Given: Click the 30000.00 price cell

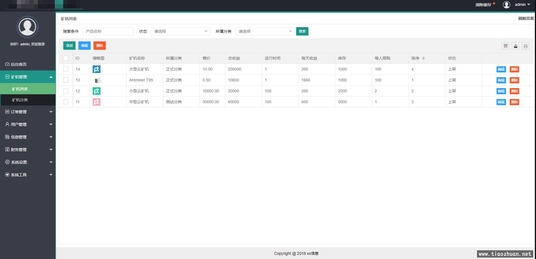Looking at the screenshot, I should point(212,102).
